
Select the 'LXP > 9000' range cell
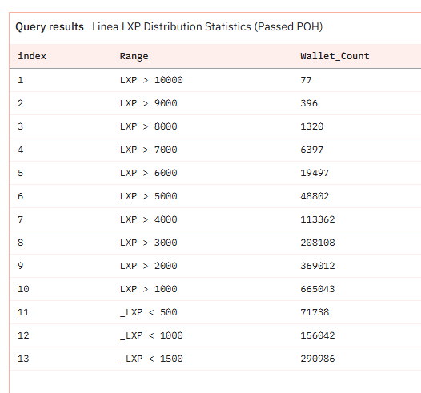(x=149, y=103)
